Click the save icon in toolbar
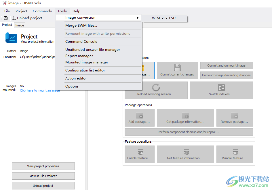The height and width of the screenshot is (190, 272). pos(6,18)
